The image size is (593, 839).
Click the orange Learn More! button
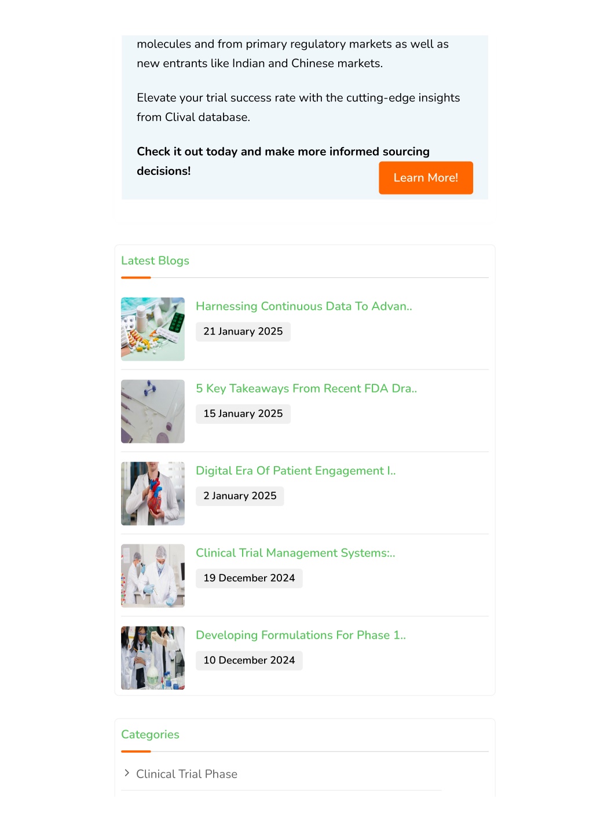pos(426,178)
